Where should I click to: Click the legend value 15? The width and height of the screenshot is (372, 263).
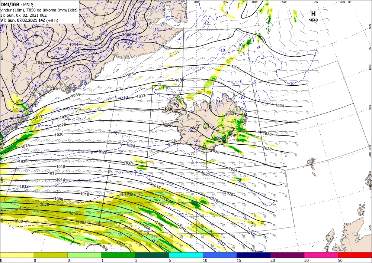click(x=239, y=260)
